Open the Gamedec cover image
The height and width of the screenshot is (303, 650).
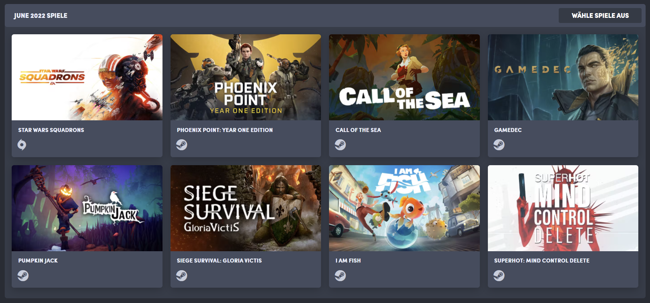563,77
